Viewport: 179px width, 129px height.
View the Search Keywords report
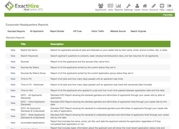[x=13, y=56]
